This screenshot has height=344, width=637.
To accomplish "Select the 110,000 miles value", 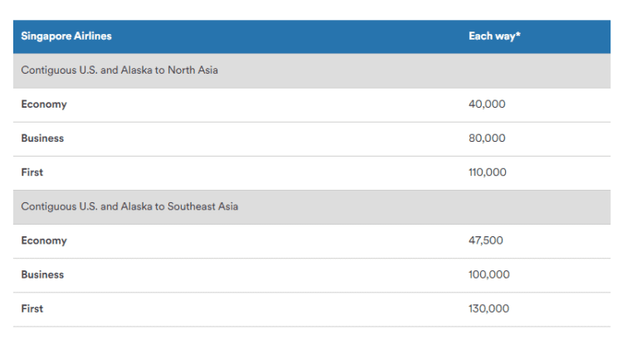I will tap(487, 172).
